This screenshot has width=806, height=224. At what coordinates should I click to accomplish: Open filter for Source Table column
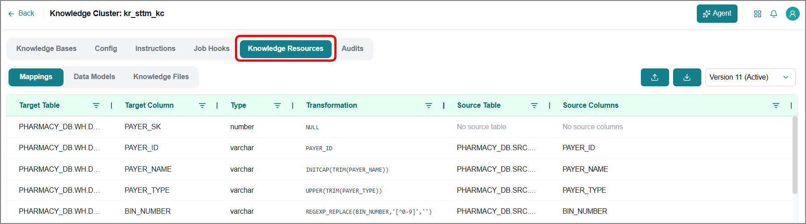coord(534,106)
